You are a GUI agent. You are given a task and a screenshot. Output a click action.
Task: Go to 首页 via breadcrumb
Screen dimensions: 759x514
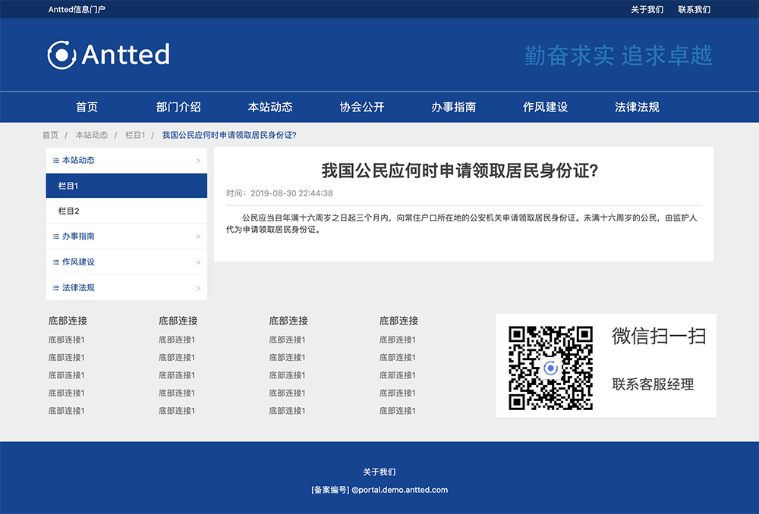tap(50, 135)
